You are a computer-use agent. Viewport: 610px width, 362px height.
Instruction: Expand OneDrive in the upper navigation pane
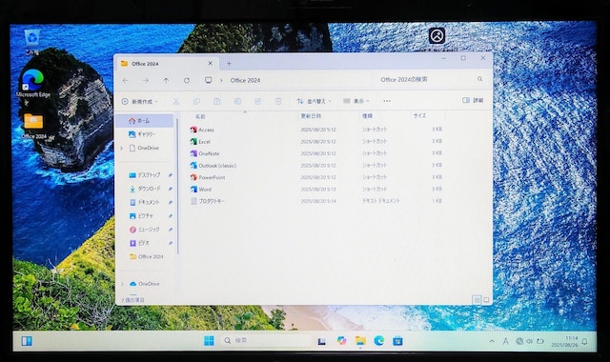click(122, 149)
